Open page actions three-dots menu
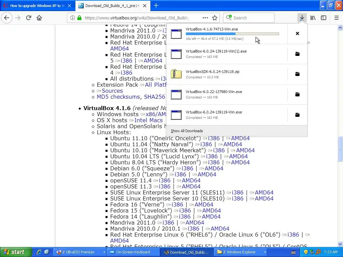The height and width of the screenshot is (257, 343). coord(205,18)
